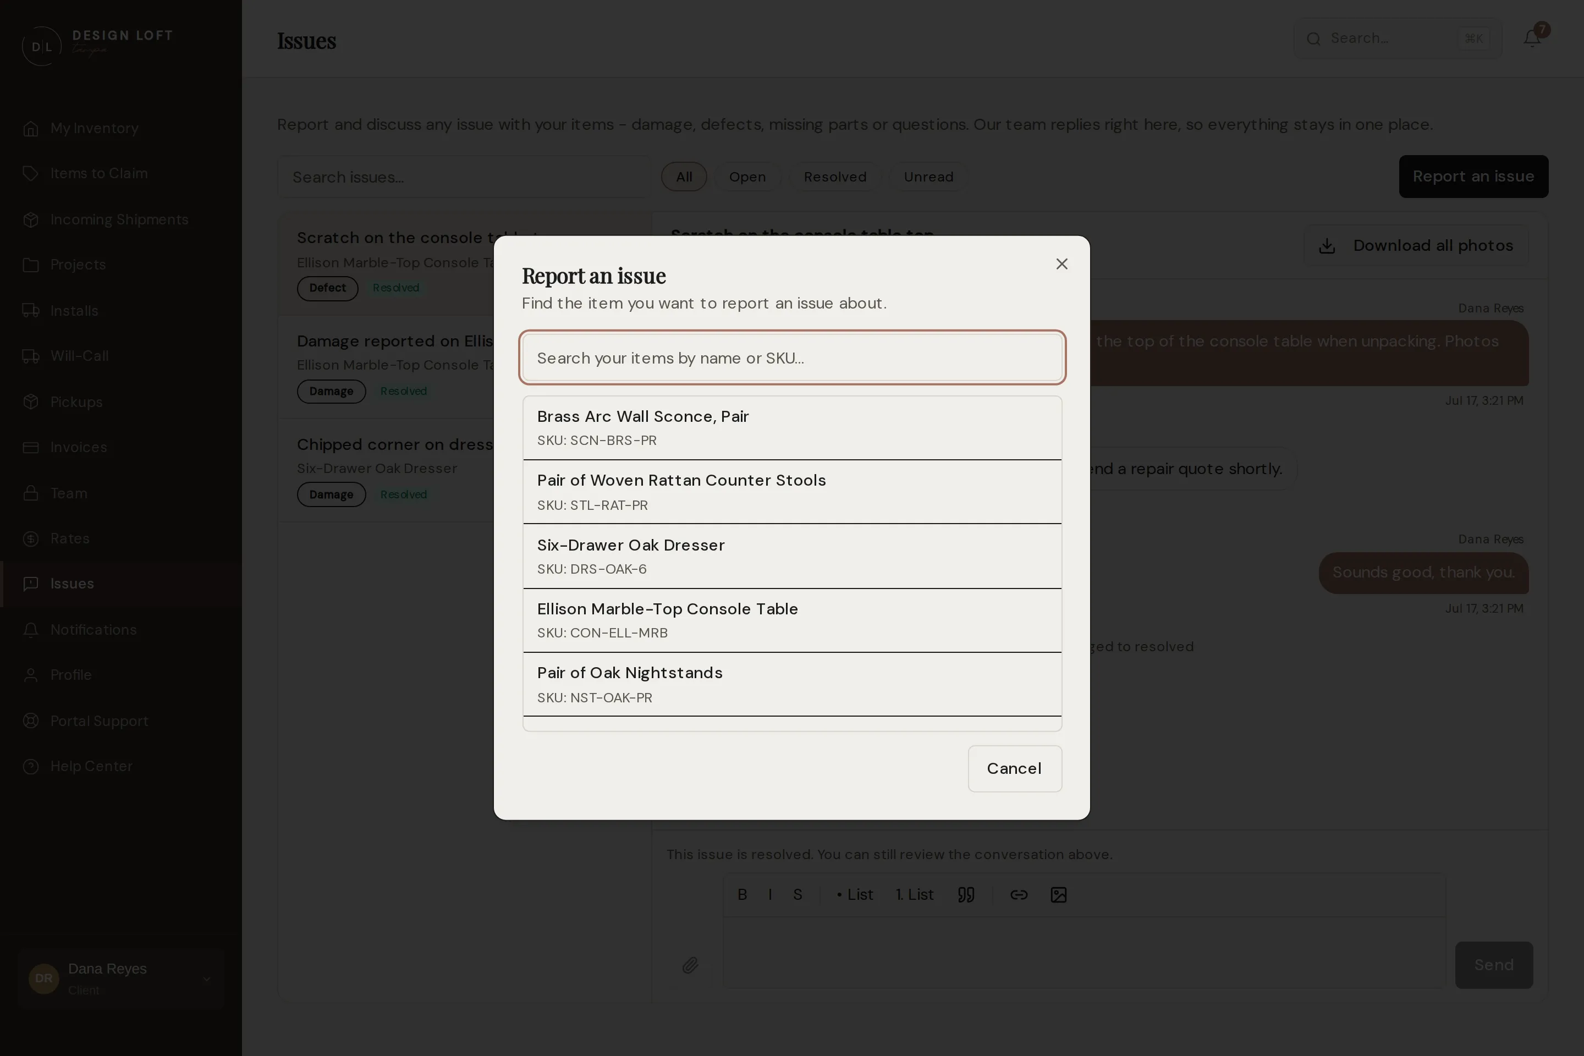The height and width of the screenshot is (1056, 1584).
Task: Go to Items to Claim
Action: pos(121,173)
